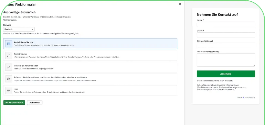
Task: Click the Abbrechen button
Action: click(x=35, y=103)
